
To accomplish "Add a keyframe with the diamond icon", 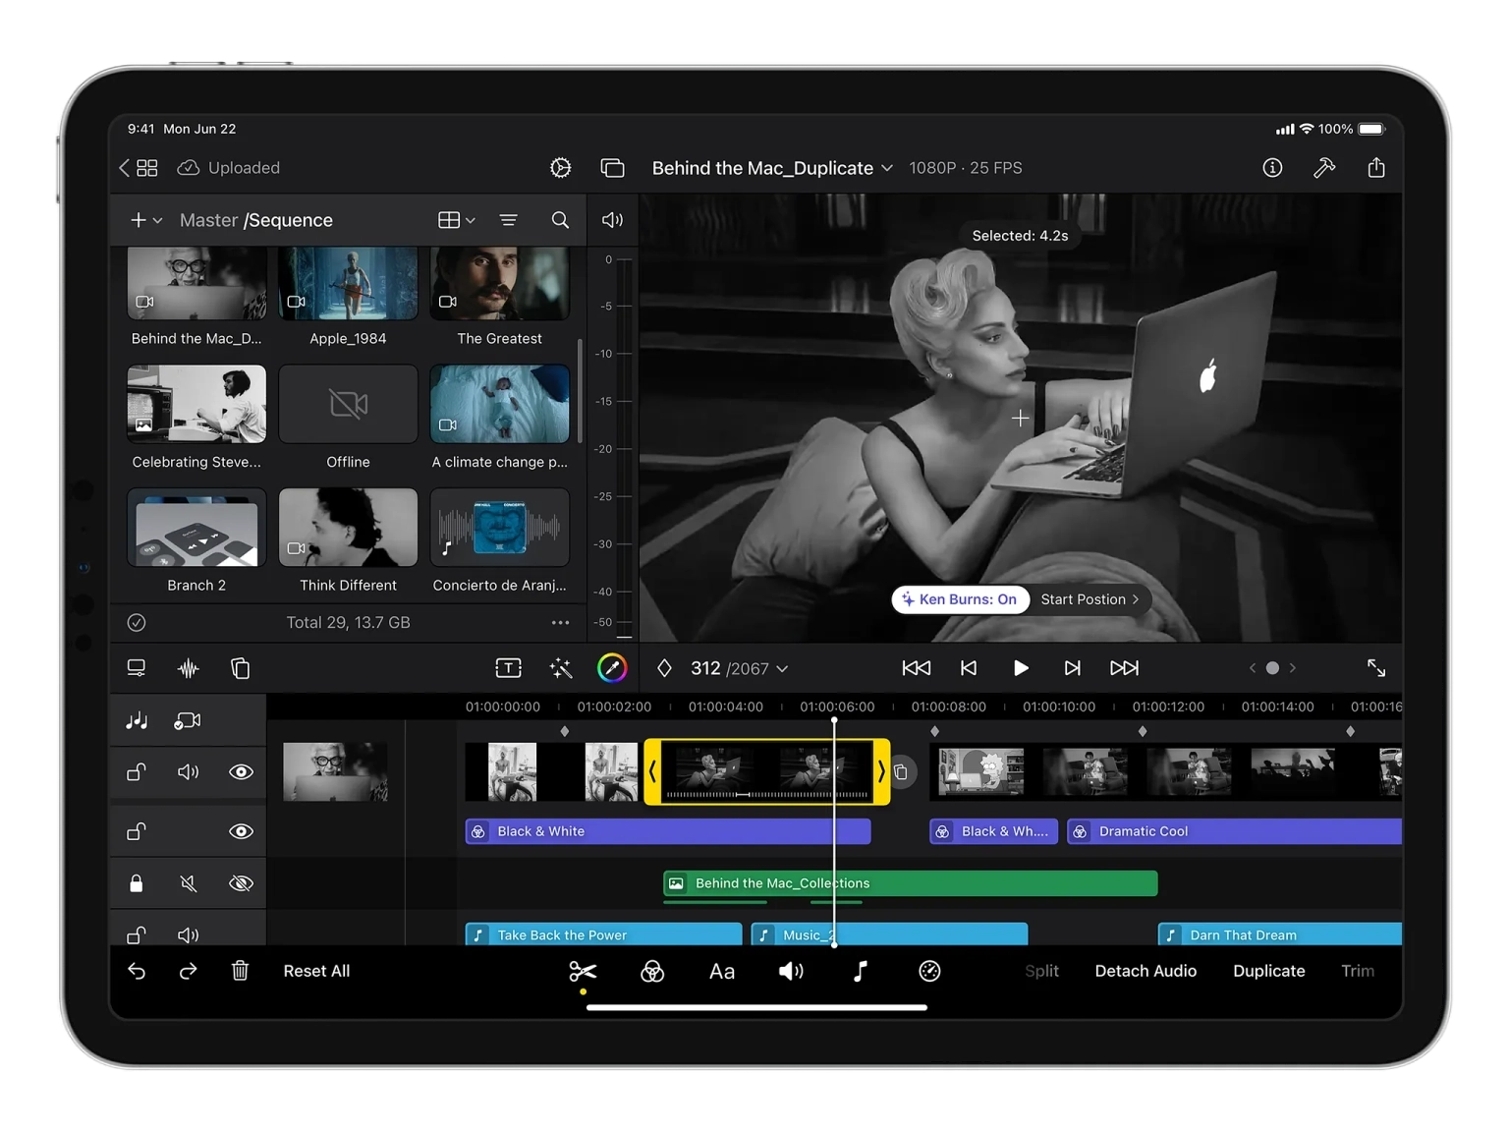I will (x=664, y=668).
